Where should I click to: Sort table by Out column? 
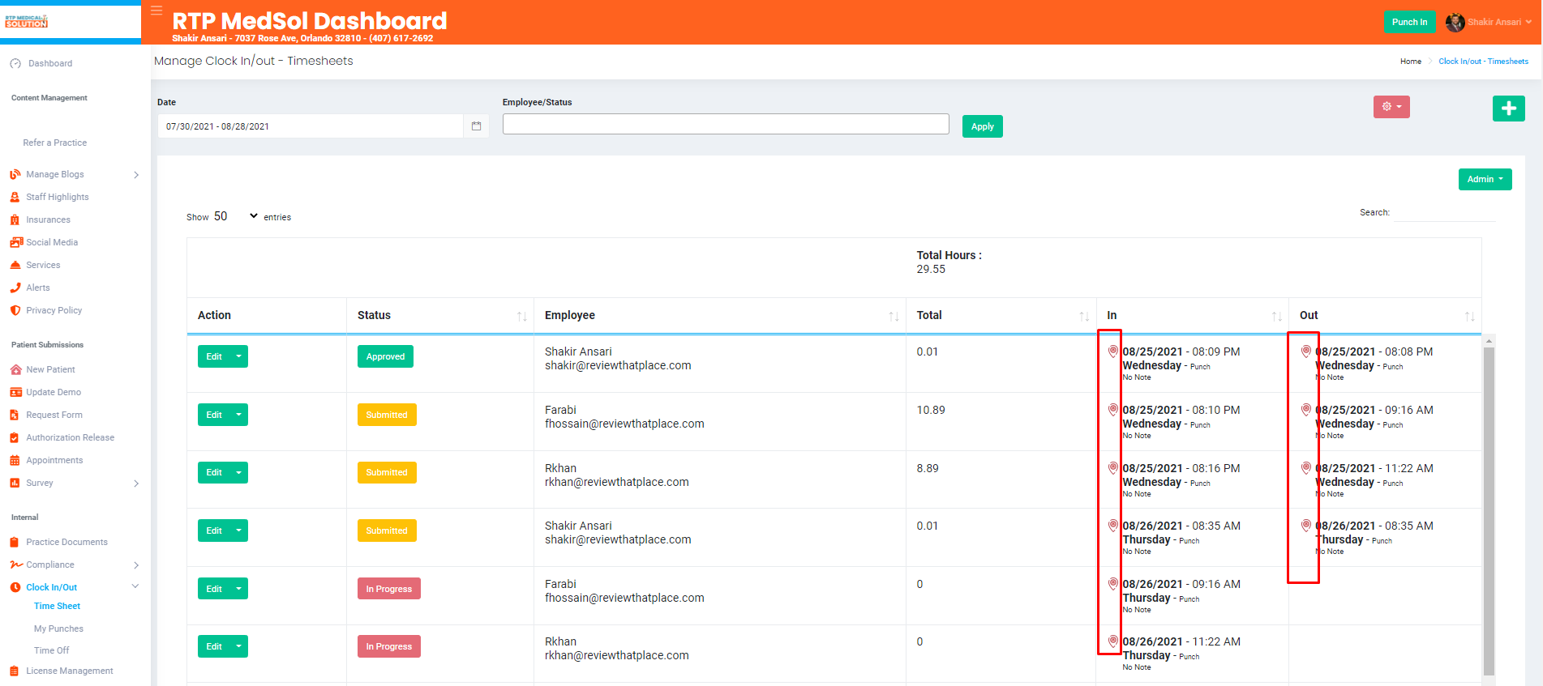pos(1469,316)
